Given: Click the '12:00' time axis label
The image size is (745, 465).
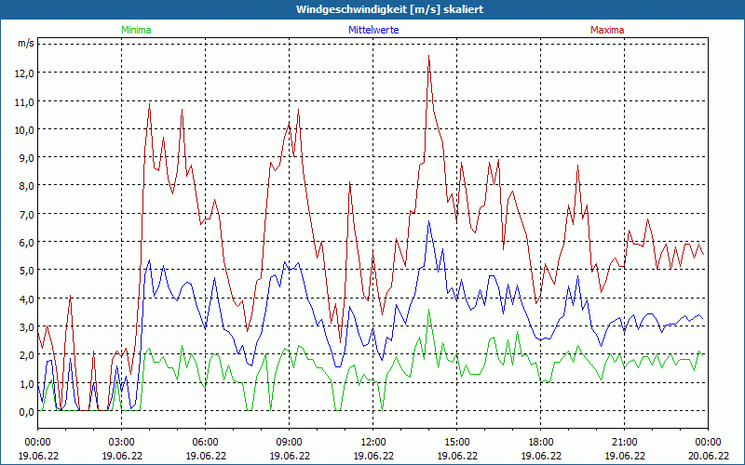Looking at the screenshot, I should [373, 443].
